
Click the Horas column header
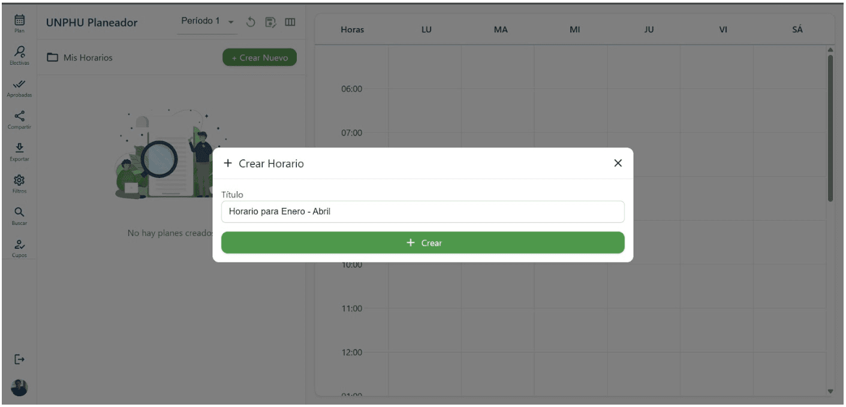(x=352, y=29)
